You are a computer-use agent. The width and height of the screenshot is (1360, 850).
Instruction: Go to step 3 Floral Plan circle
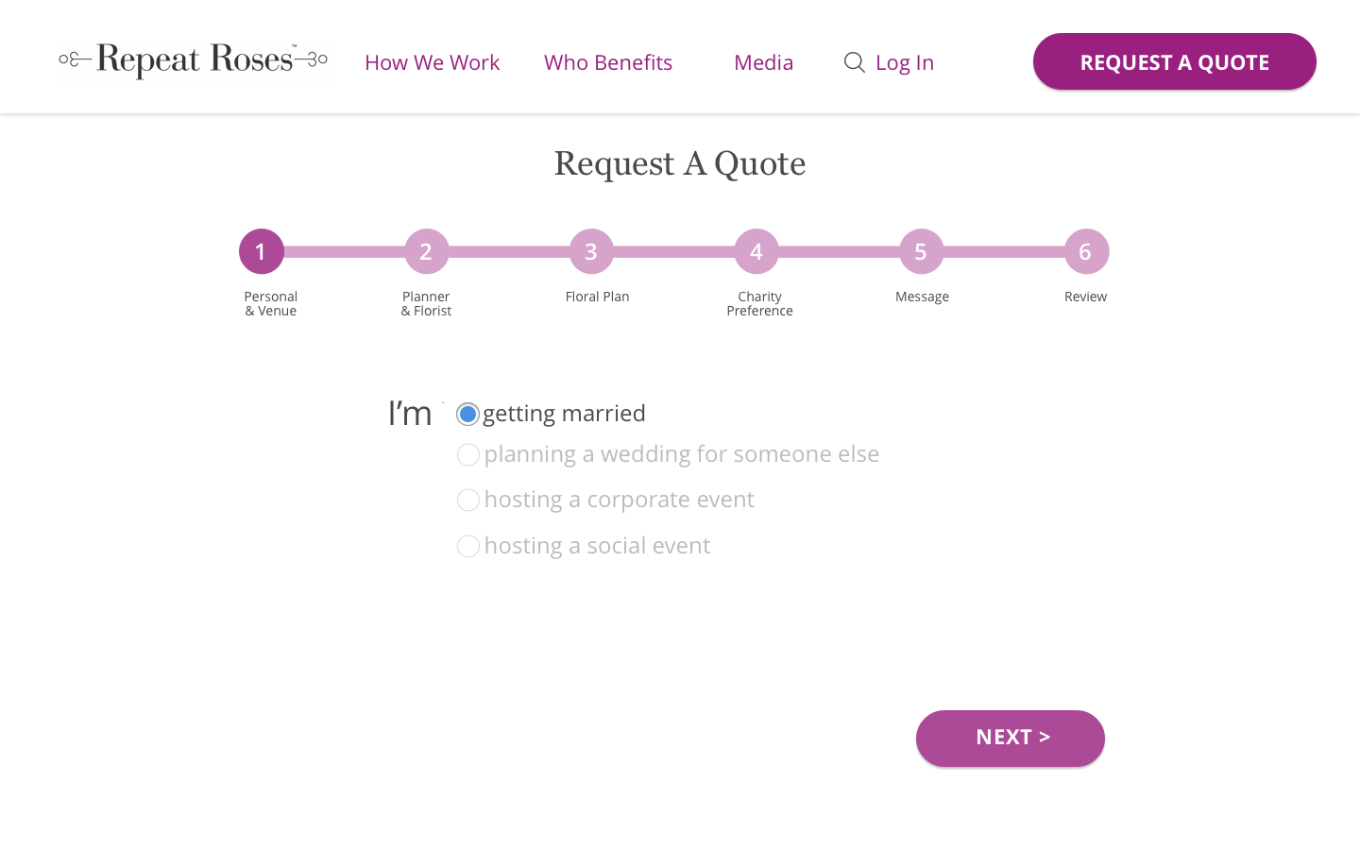pos(591,251)
